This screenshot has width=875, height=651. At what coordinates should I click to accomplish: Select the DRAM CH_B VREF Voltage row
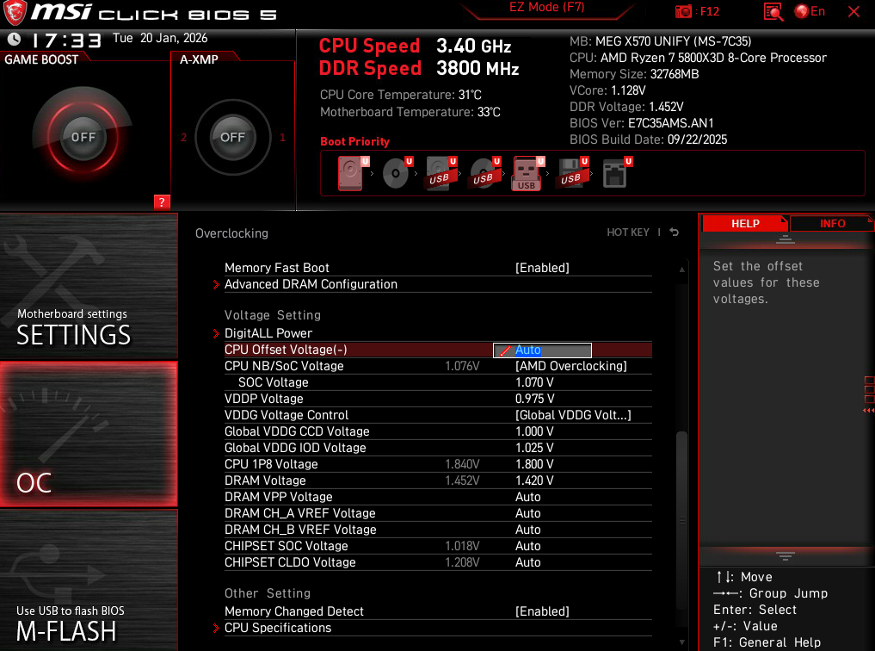point(438,530)
